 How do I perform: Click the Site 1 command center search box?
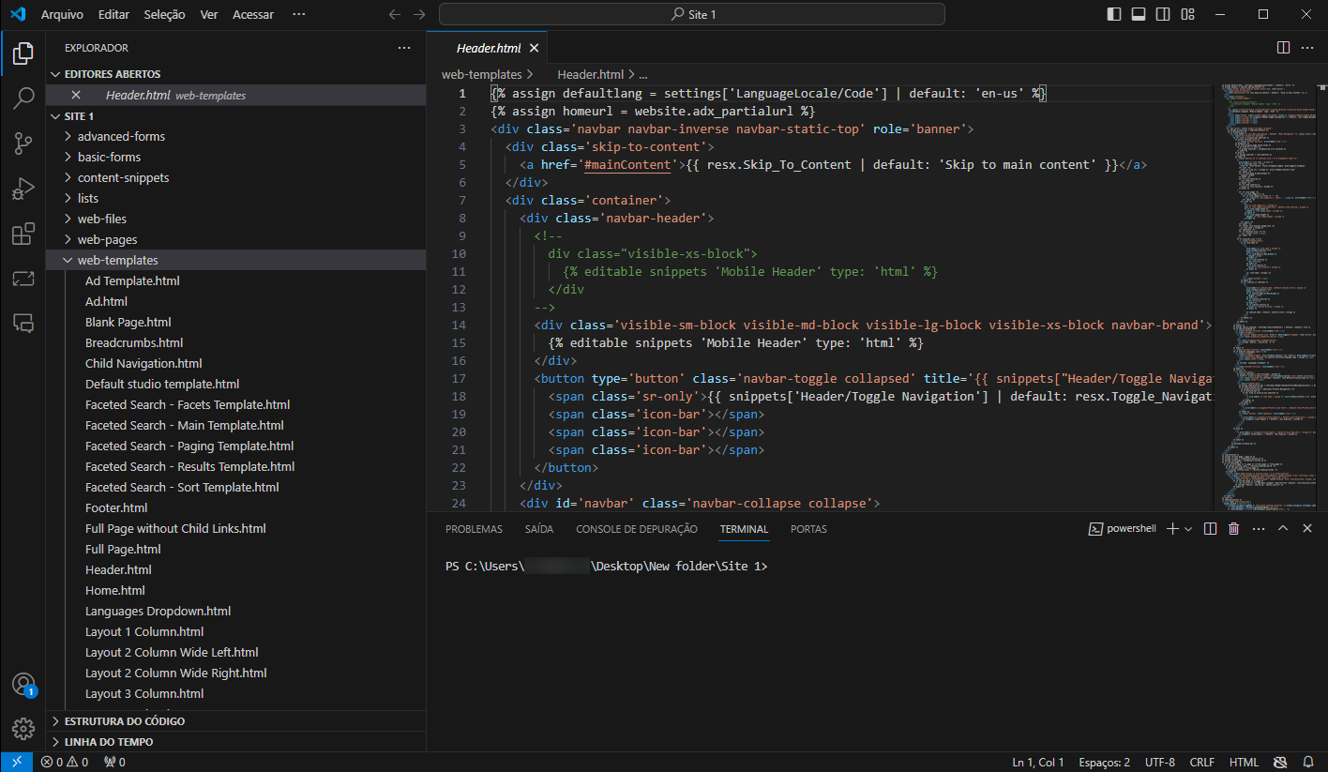pos(692,14)
